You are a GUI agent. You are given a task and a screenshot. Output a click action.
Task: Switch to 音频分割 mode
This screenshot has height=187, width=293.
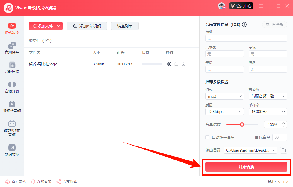pos(12,87)
